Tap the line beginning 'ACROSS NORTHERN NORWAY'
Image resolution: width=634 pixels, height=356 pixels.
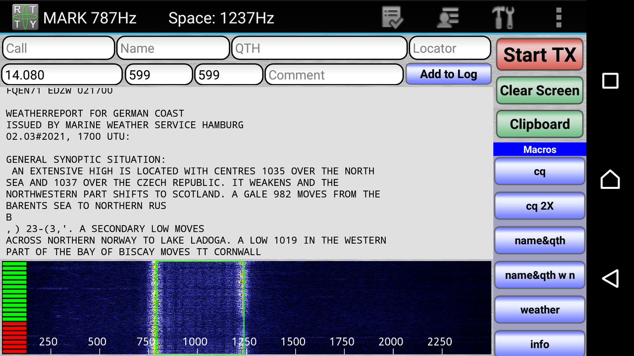point(196,240)
